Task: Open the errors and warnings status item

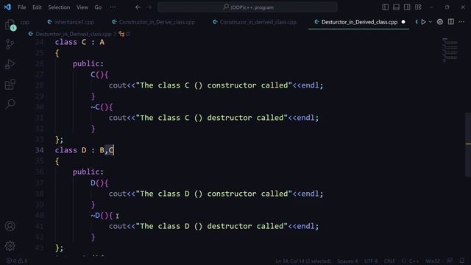Action: pyautogui.click(x=17, y=261)
